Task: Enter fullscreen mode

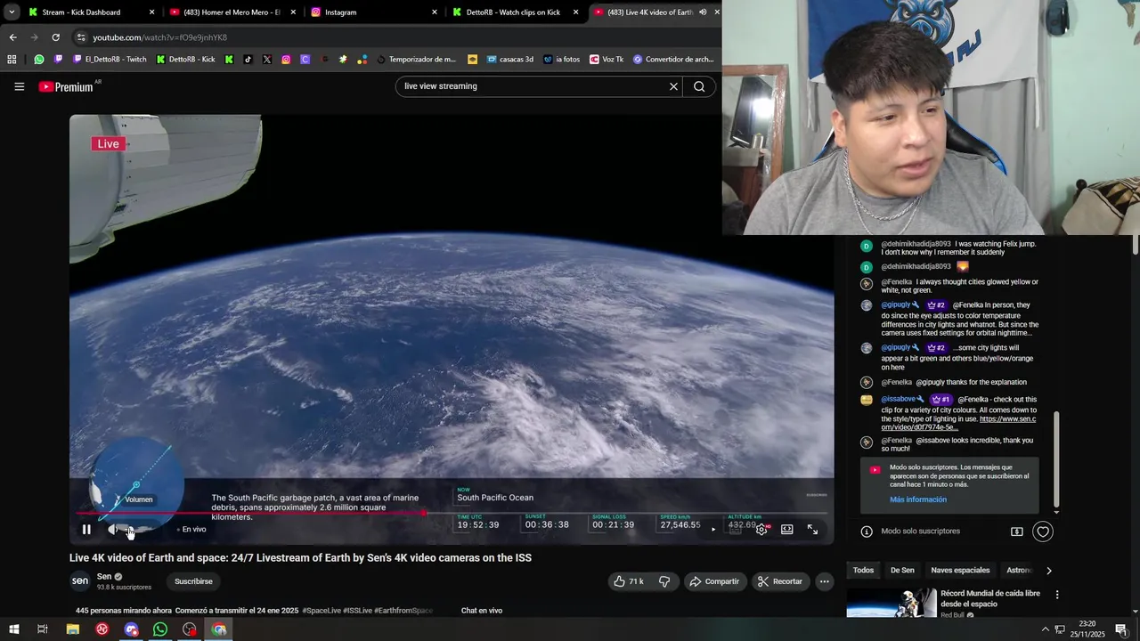Action: 812,529
